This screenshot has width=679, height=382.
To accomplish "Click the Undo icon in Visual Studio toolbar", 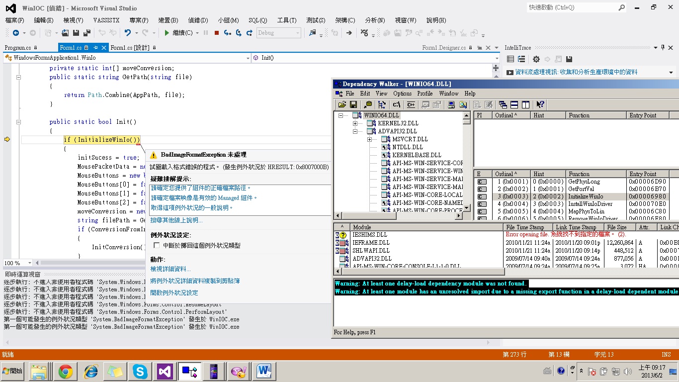I will [x=128, y=33].
